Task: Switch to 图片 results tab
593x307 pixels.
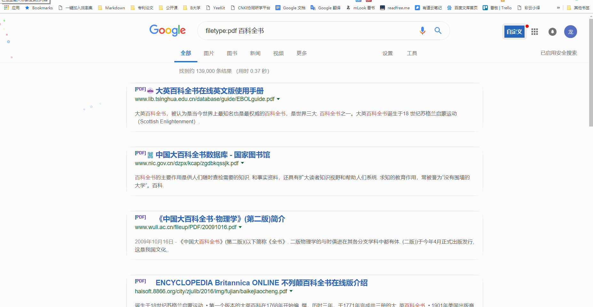Action: [209, 53]
